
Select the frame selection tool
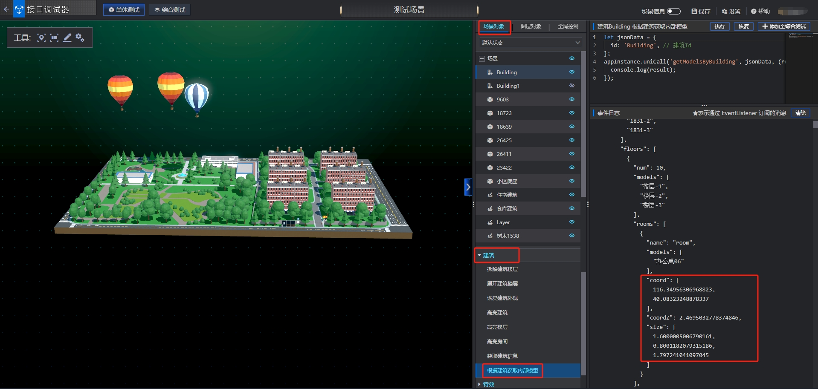pos(54,37)
